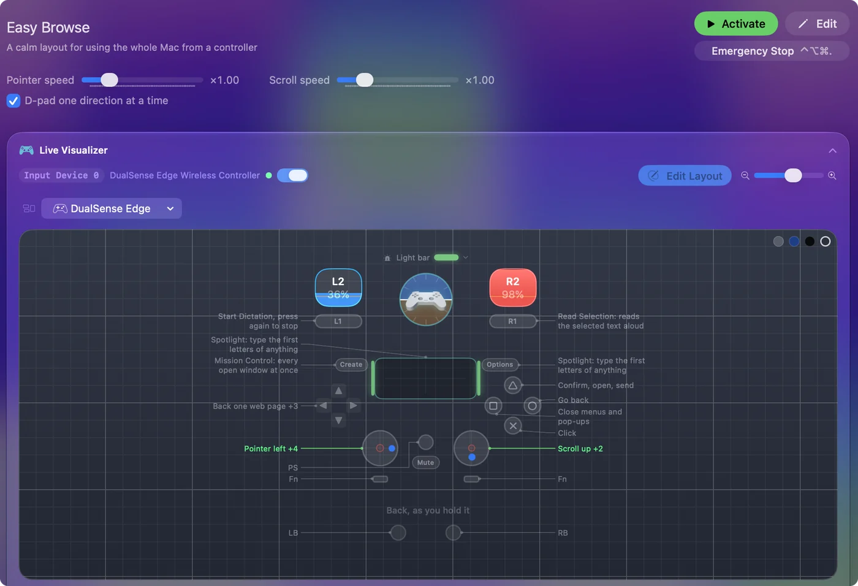Click the right analog stick
Viewport: 858px width, 586px height.
tap(471, 449)
